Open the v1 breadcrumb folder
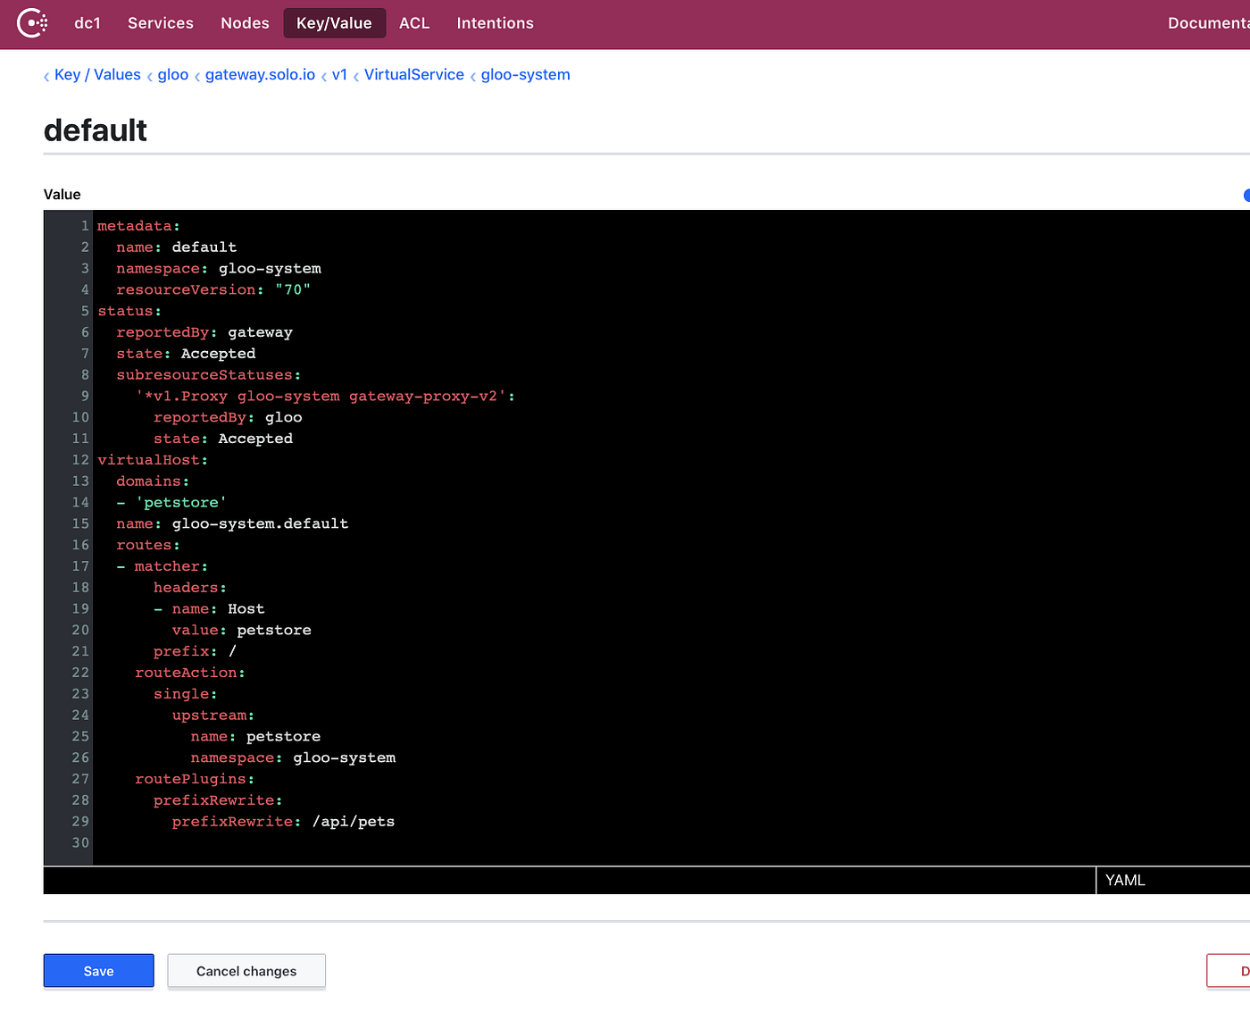The image size is (1250, 1021). tap(340, 74)
